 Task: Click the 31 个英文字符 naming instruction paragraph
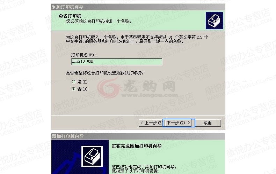click(137, 39)
